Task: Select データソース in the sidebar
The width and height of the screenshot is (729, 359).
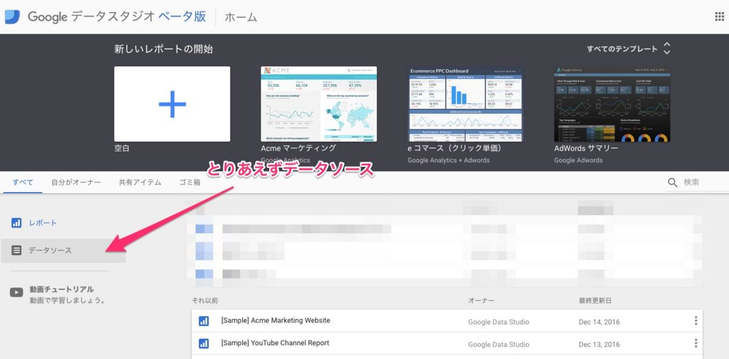Action: [x=64, y=250]
